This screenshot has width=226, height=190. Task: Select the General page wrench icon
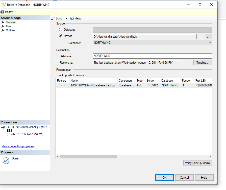(3, 22)
